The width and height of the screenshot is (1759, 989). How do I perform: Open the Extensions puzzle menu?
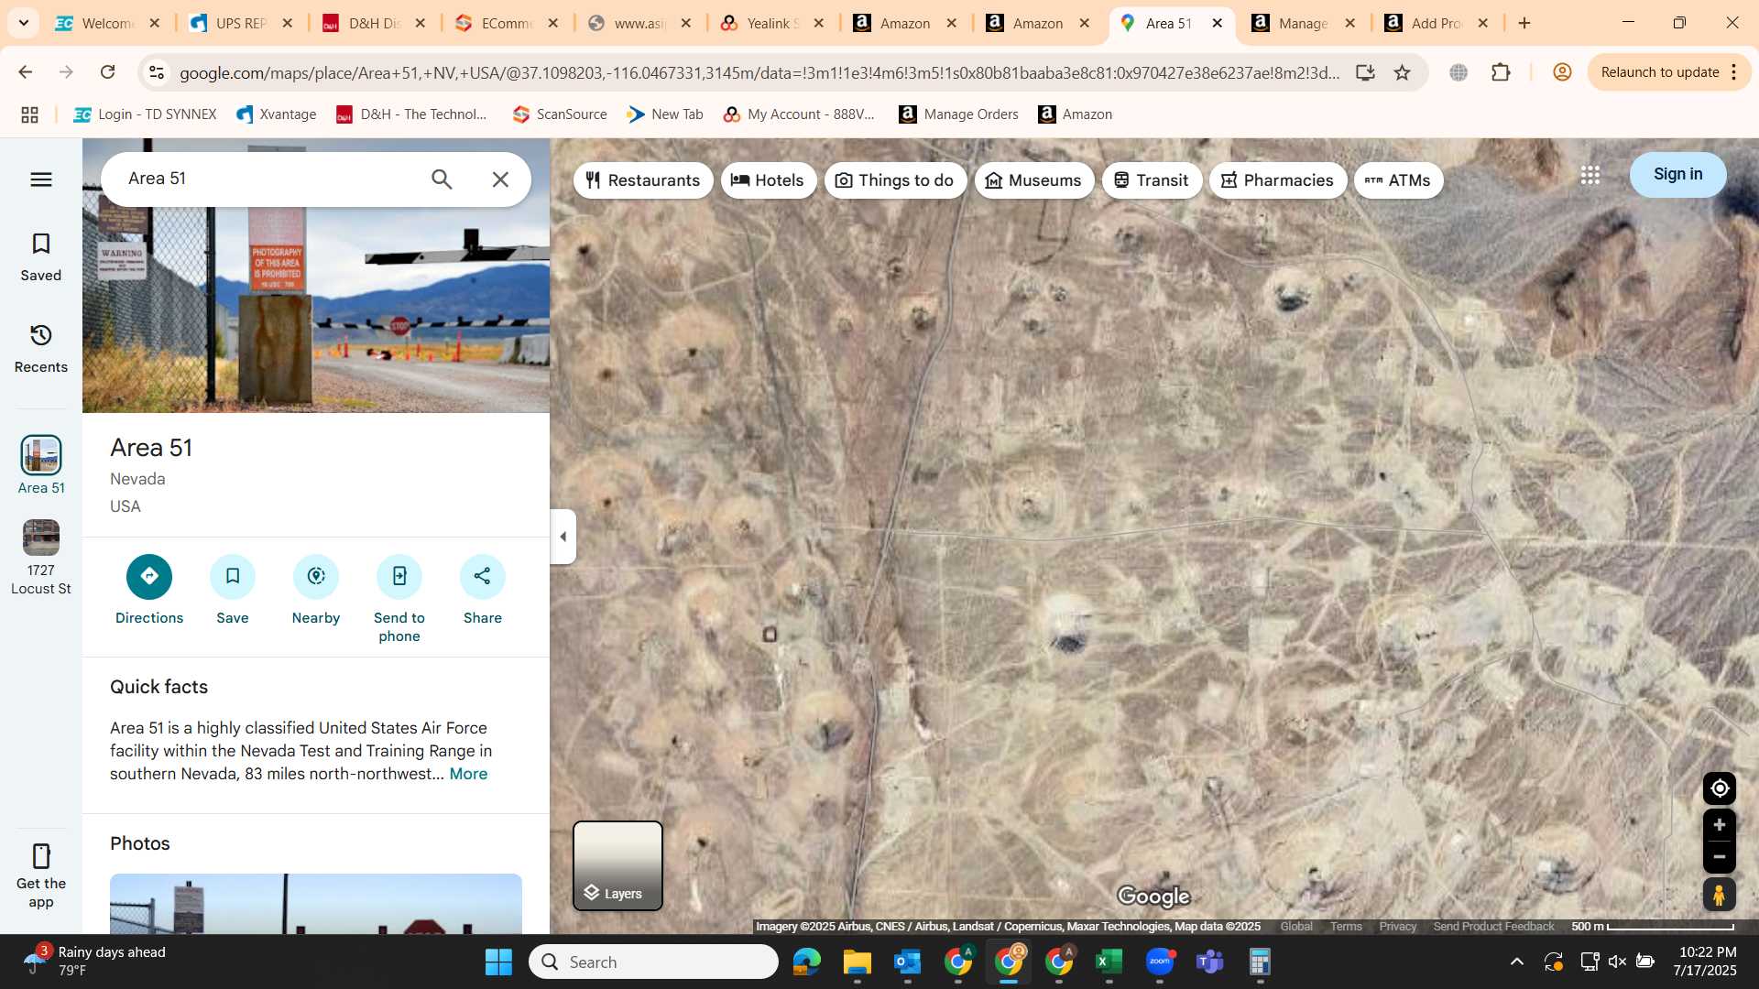pyautogui.click(x=1501, y=72)
